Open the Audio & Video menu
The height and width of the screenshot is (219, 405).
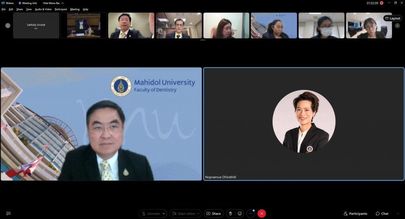click(x=43, y=9)
